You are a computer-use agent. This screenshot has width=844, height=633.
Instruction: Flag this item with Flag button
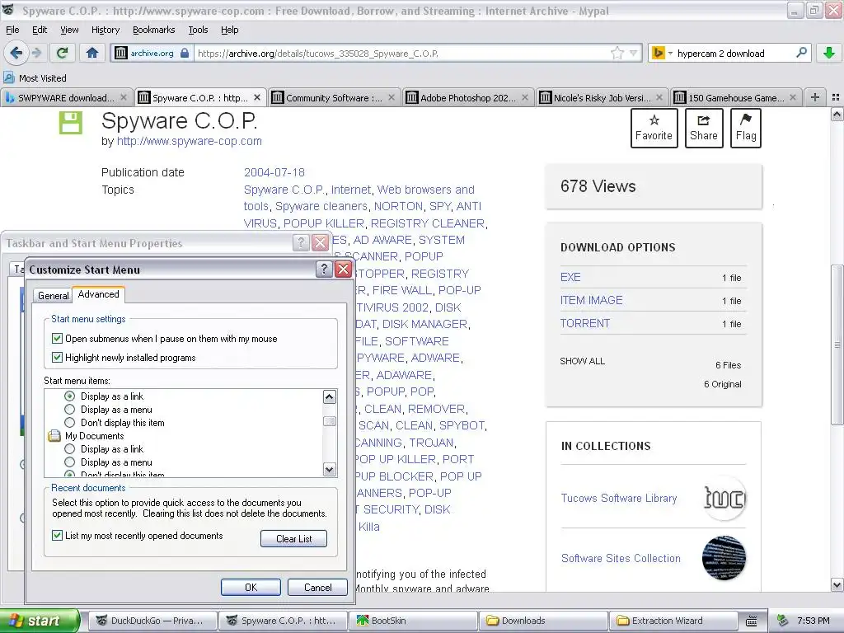pyautogui.click(x=745, y=128)
